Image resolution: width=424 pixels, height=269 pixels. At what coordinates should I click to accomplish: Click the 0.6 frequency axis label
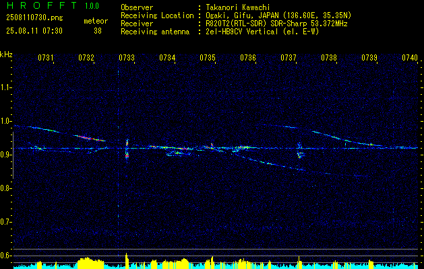click(x=6, y=256)
